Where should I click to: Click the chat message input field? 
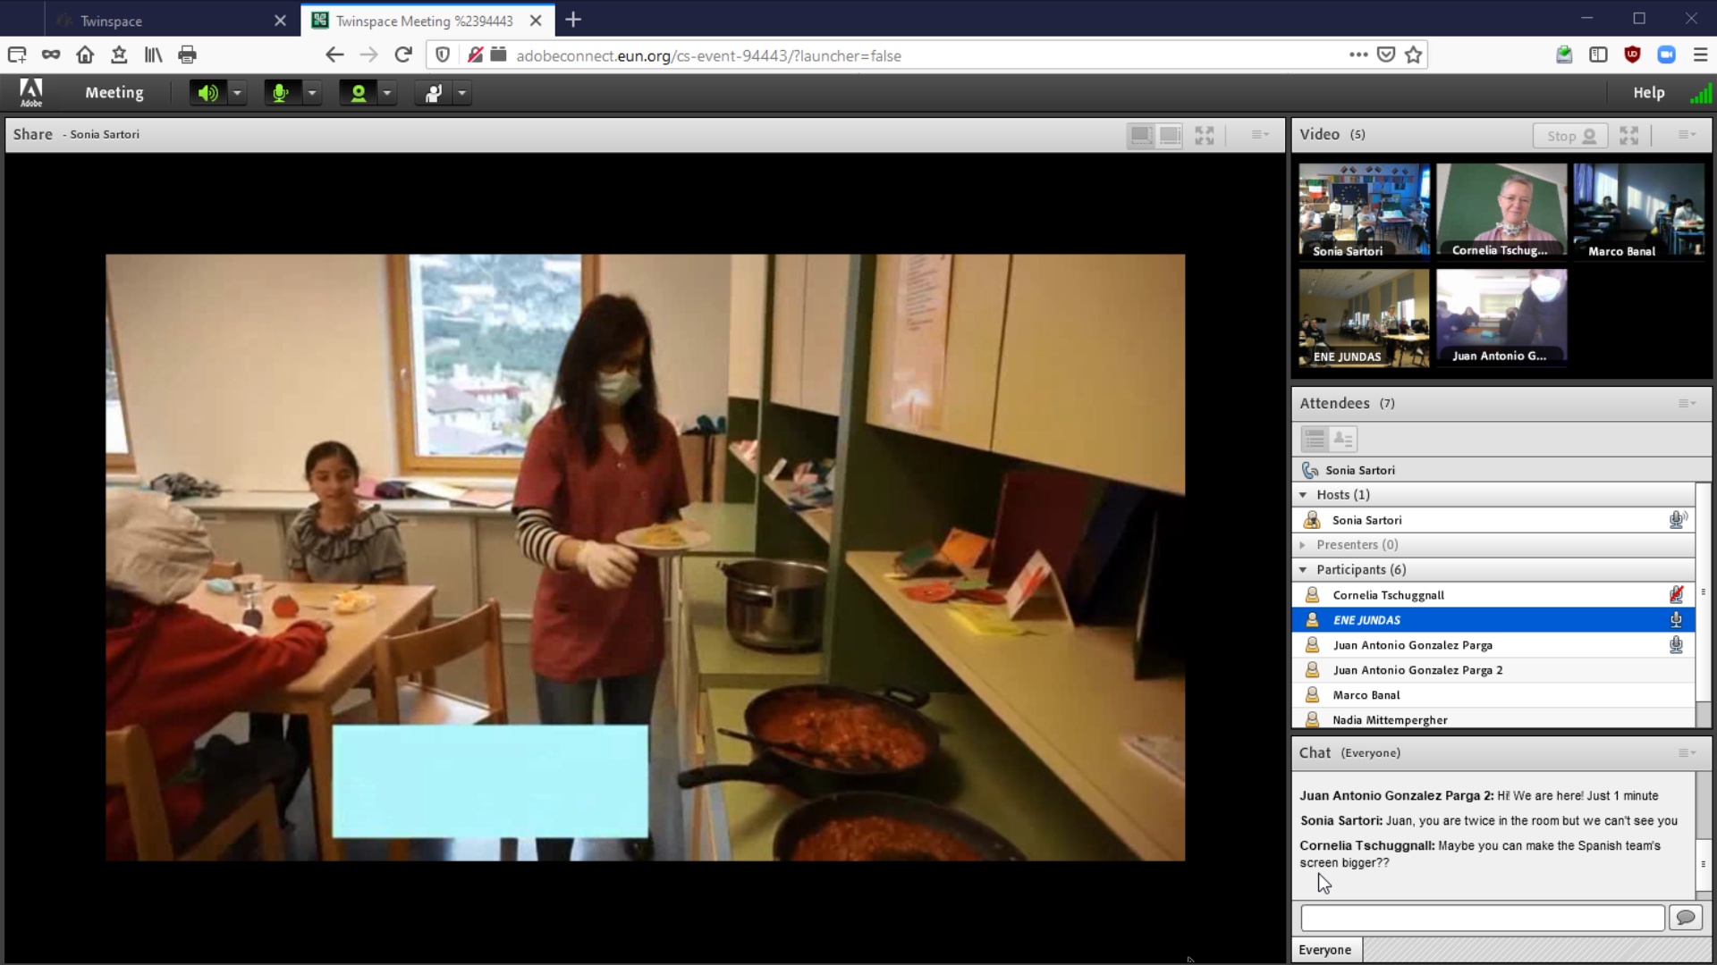tap(1482, 918)
